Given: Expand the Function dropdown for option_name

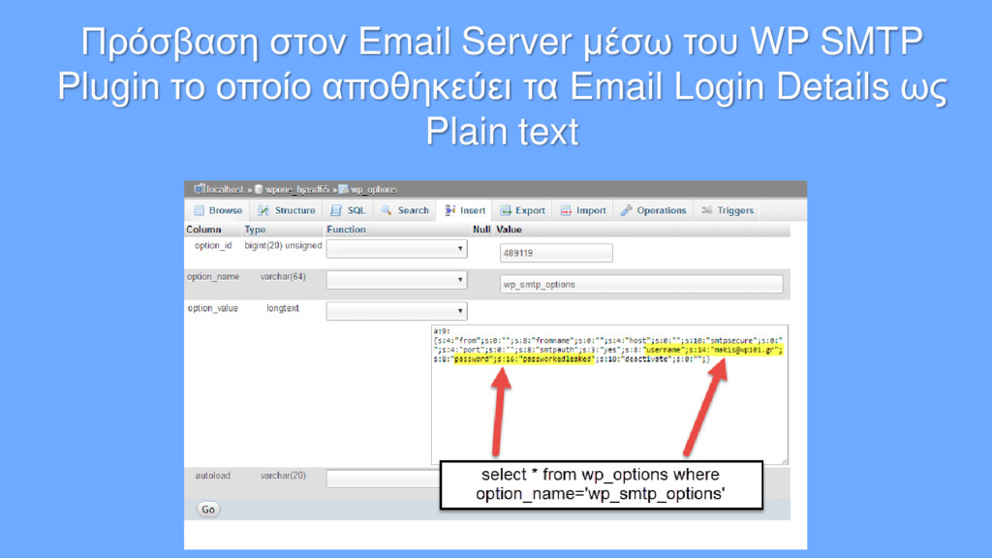Looking at the screenshot, I should [396, 280].
